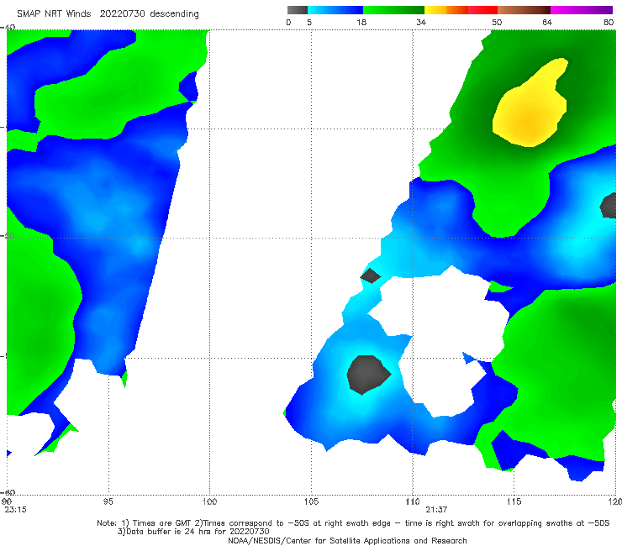Click the NOAA/NESDIS credit line

pyautogui.click(x=347, y=541)
